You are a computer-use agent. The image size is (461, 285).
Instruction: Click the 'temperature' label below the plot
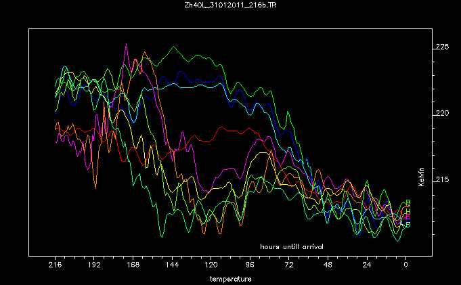click(230, 279)
